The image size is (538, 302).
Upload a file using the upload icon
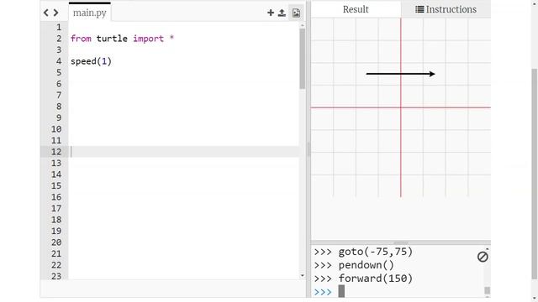click(x=282, y=13)
